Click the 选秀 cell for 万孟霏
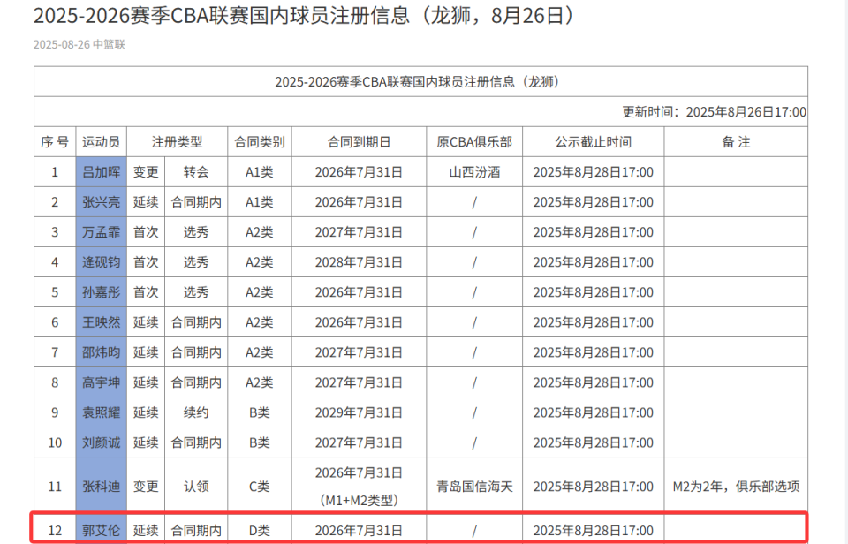The height and width of the screenshot is (544, 848). (196, 232)
